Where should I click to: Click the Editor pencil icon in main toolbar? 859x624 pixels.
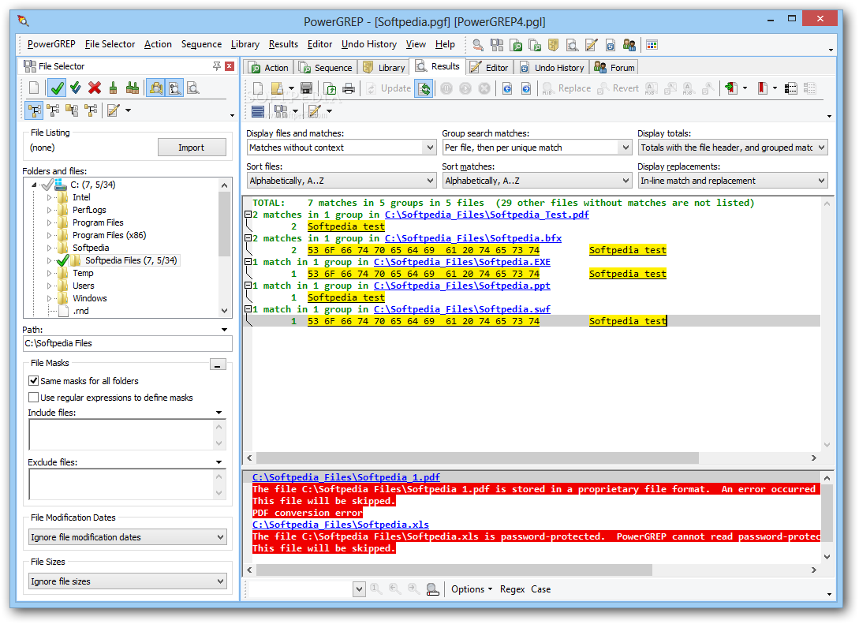(591, 45)
